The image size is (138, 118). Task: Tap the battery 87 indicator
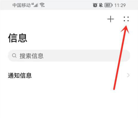tap(108, 5)
